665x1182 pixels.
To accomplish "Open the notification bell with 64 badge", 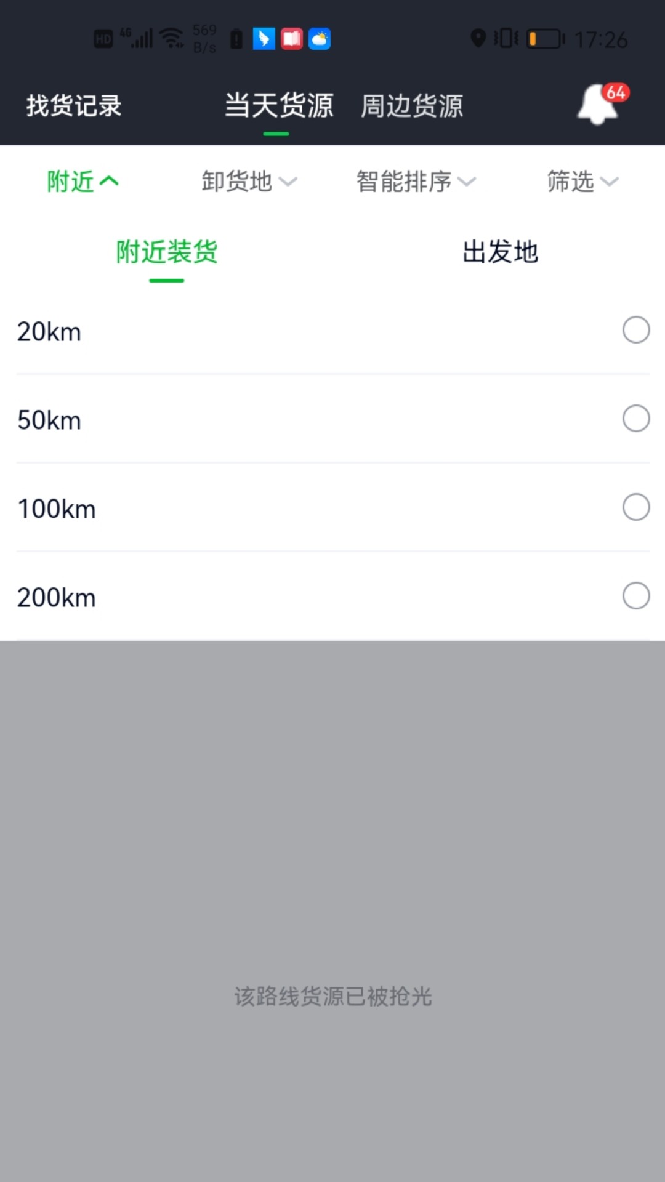I will click(598, 105).
